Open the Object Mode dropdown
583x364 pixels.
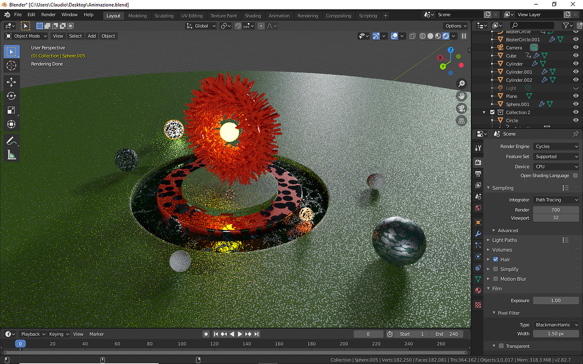[26, 36]
